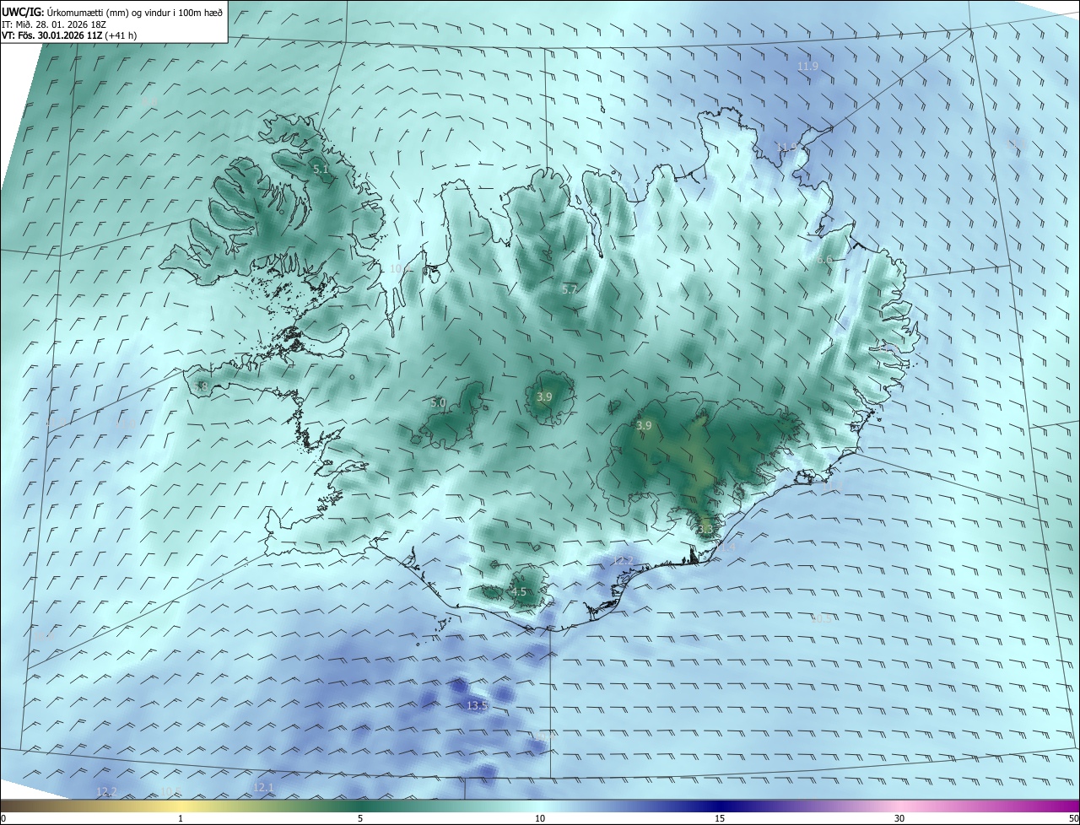Click the 6.6 value label in northeast Iceland
Viewport: 1080px width, 825px height.
coord(824,260)
